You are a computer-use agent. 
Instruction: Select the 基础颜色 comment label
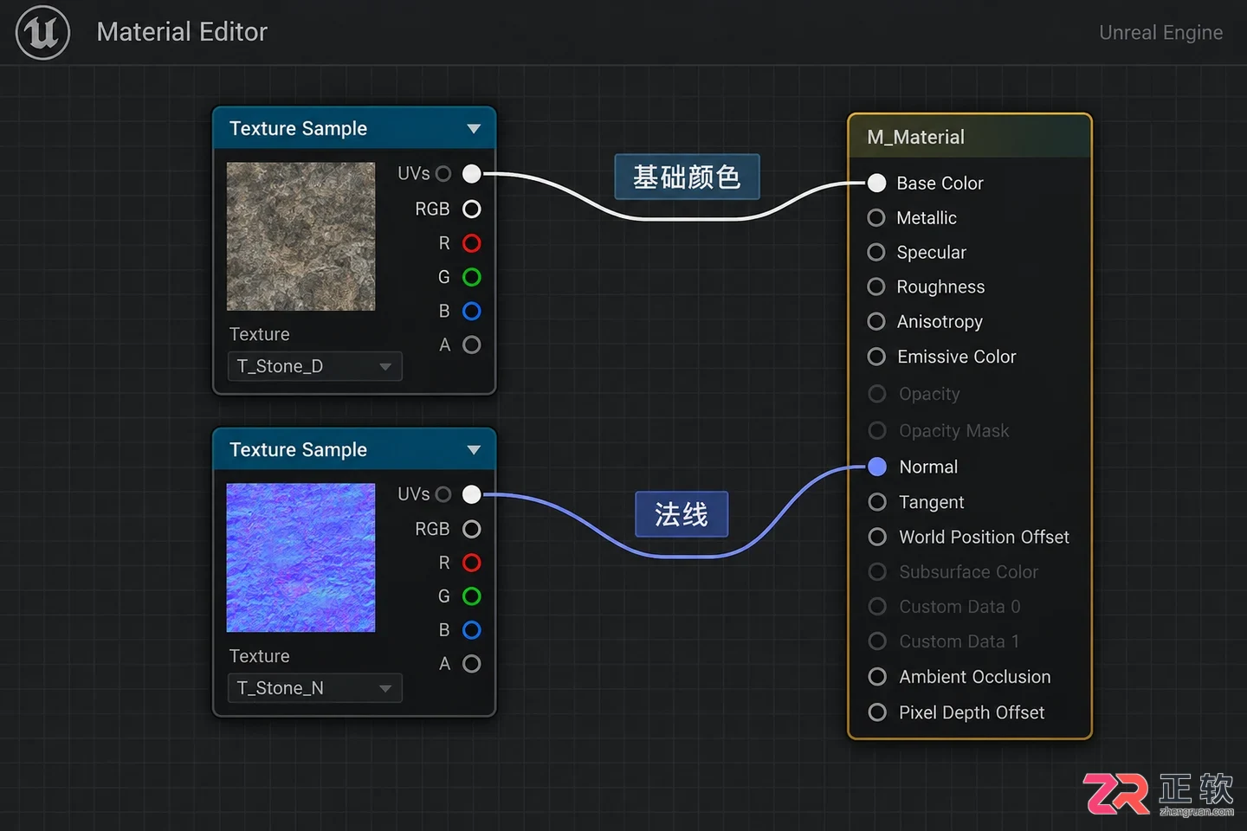click(687, 177)
